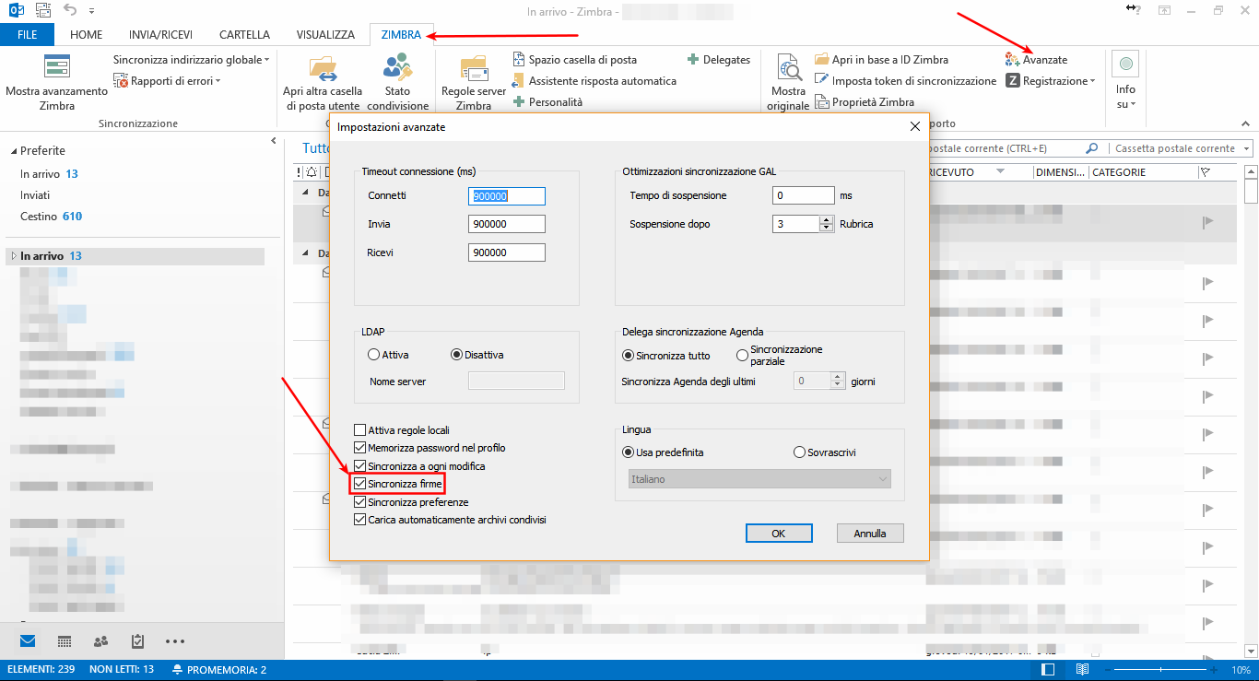The width and height of the screenshot is (1259, 681).
Task: Toggle Attiva regole locali checkbox
Action: (359, 430)
